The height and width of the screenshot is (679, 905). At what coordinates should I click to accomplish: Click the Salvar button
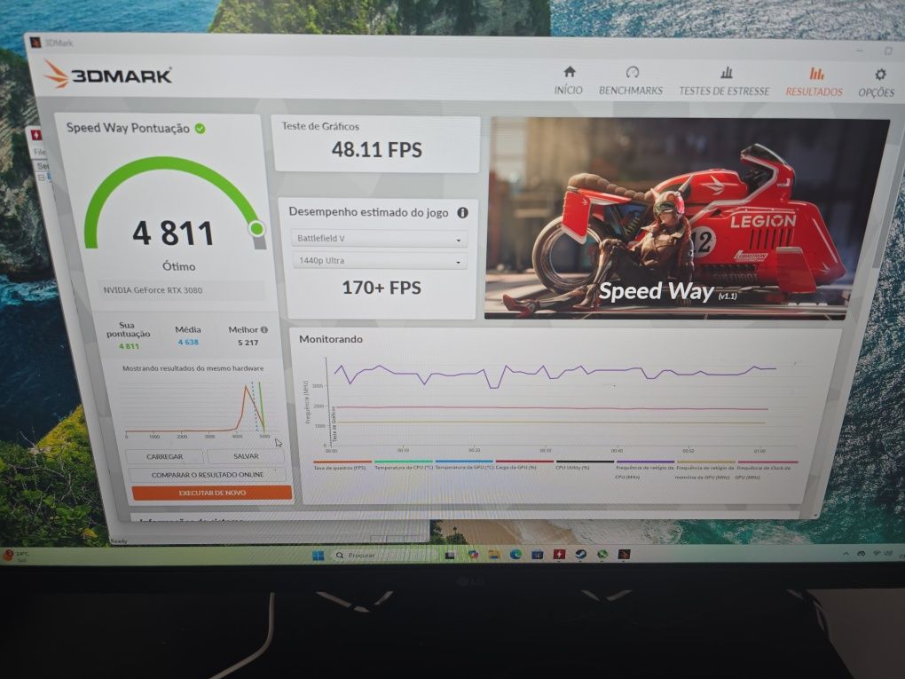[246, 456]
